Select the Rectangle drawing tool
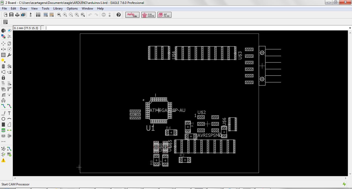The height and width of the screenshot is (189, 352). pos(3,125)
